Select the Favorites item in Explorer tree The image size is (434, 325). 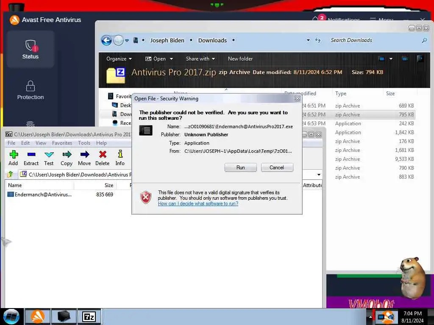click(x=120, y=96)
